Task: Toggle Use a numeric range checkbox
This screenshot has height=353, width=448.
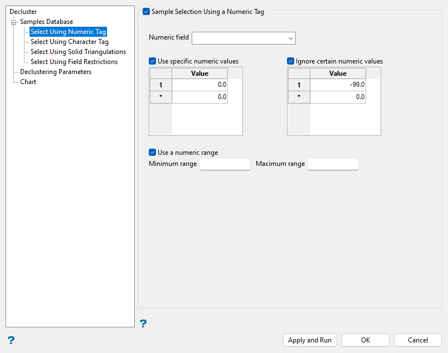Action: (152, 152)
